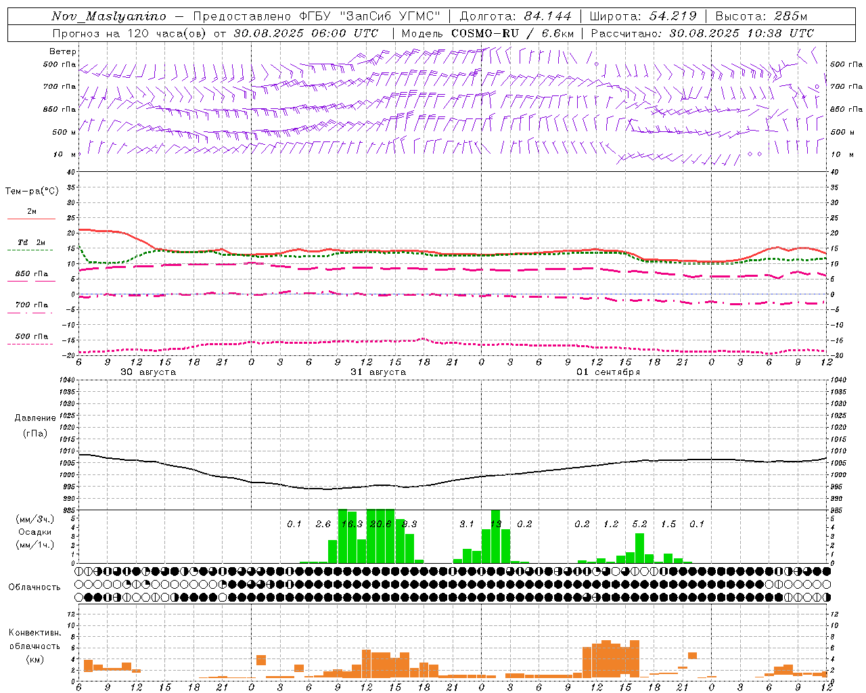
Task: Click the (мм/3ч.) precipitation unit label
Action: [35, 519]
